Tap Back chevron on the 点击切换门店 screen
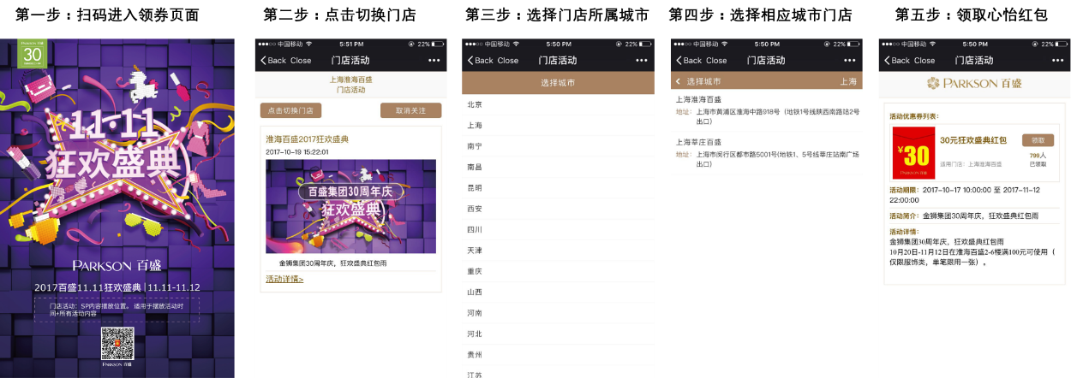This screenshot has width=1089, height=378. click(x=262, y=61)
